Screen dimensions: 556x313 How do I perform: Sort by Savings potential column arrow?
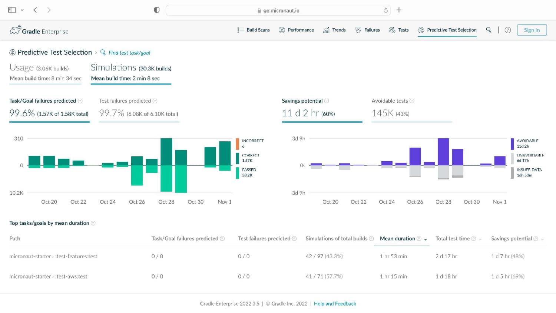[x=542, y=240]
